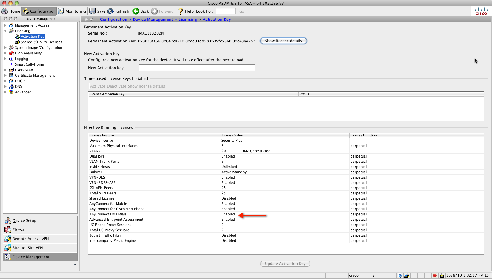Click the Advanced icon in tree
Viewport: 492px width, 279px height.
point(11,92)
